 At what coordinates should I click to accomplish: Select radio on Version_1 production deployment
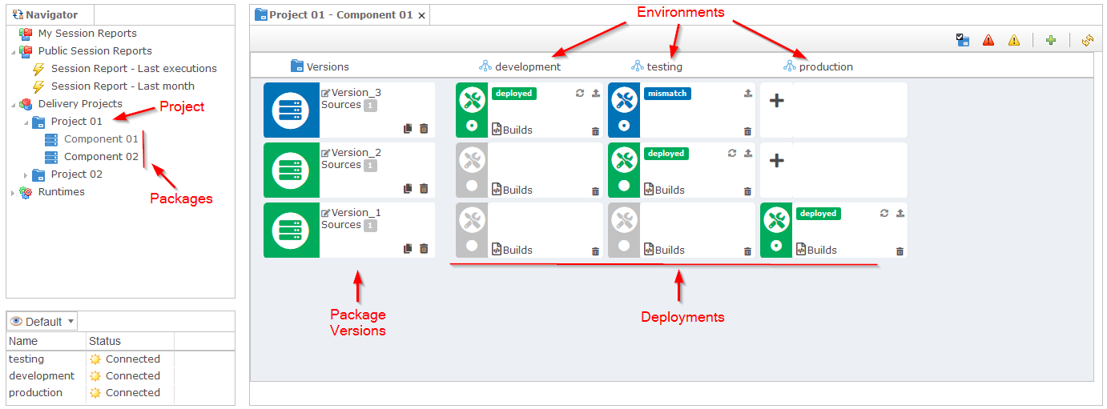coord(776,246)
